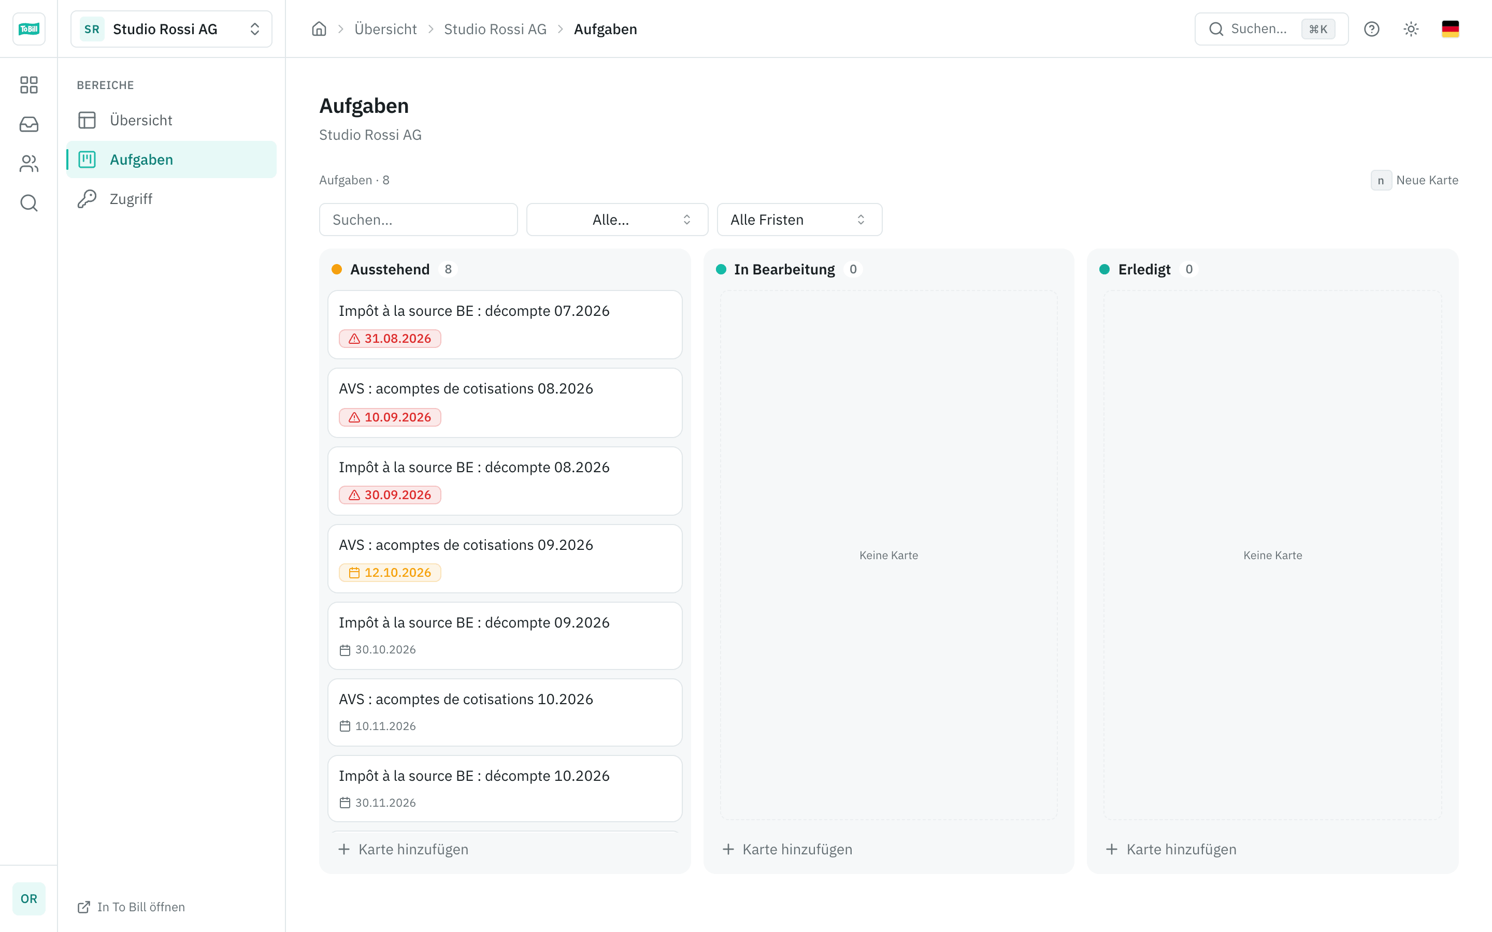1492x932 pixels.
Task: Click the German flag language icon
Action: click(1450, 29)
